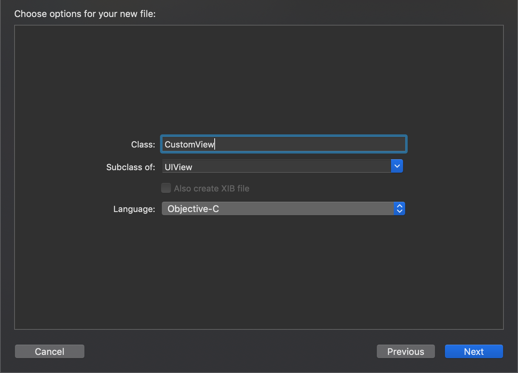Click the Language: label

coord(134,209)
